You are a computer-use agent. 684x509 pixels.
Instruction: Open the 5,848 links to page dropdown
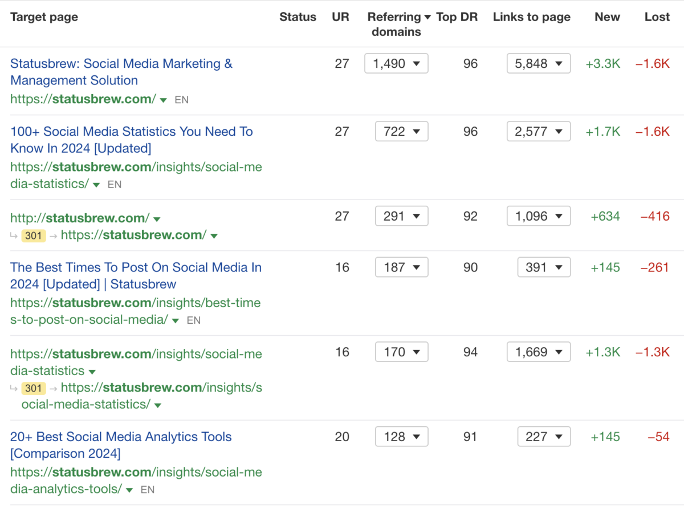coord(538,64)
